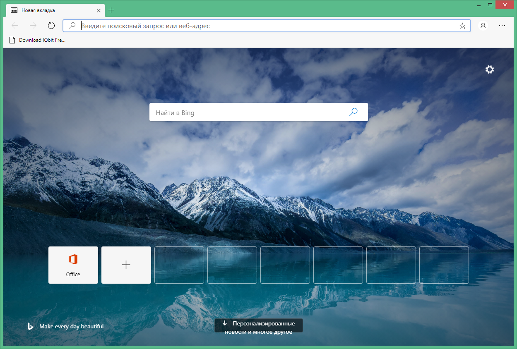The height and width of the screenshot is (349, 517).
Task: Click the forward navigation arrow
Action: pos(33,25)
